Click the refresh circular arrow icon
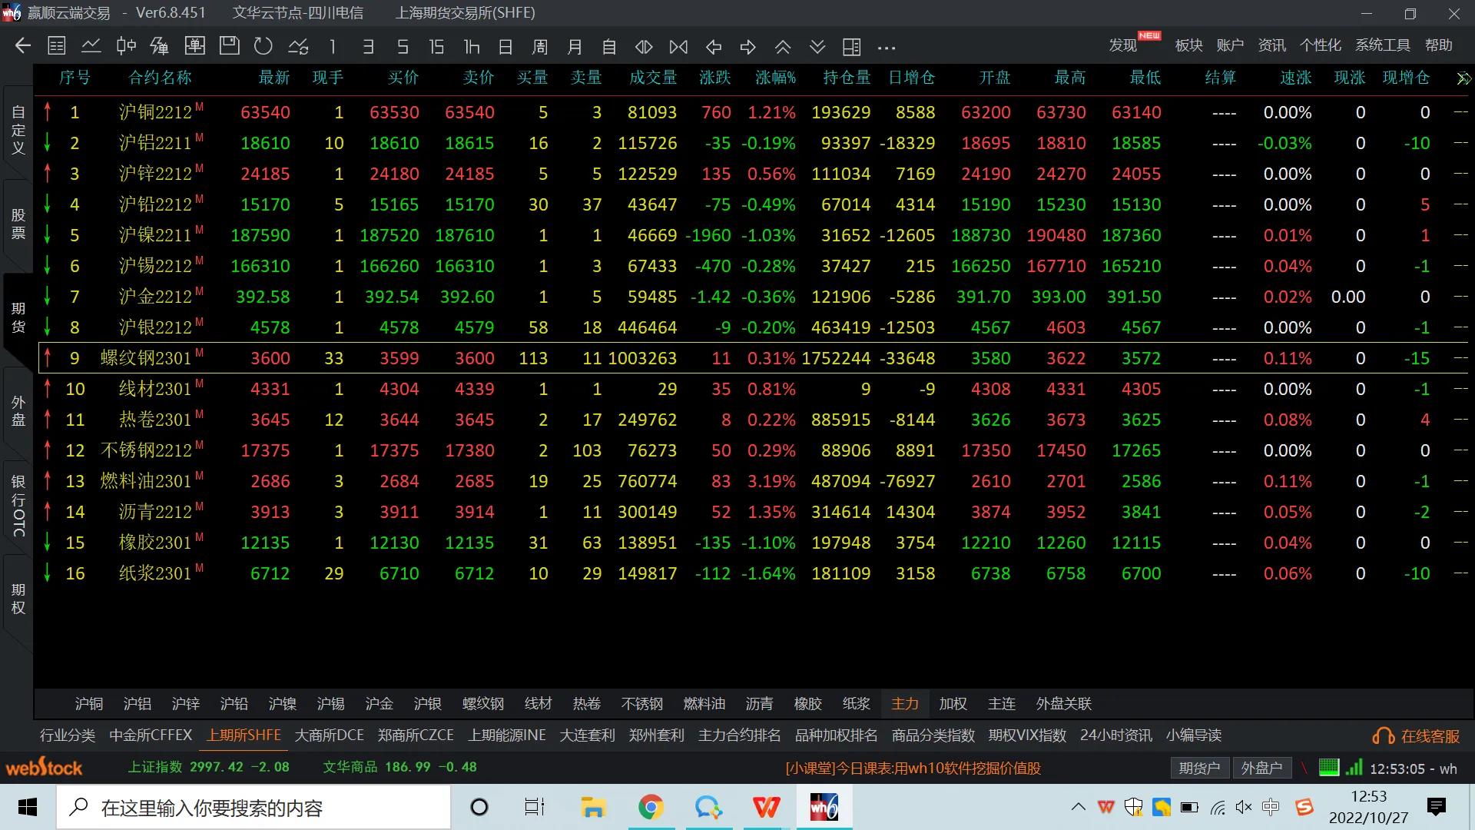The image size is (1475, 830). coord(264,46)
